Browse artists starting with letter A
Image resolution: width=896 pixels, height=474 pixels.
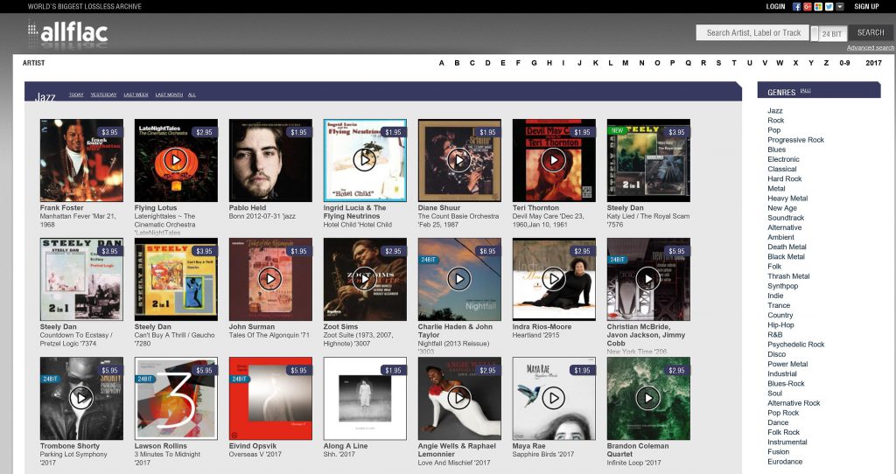tap(441, 63)
